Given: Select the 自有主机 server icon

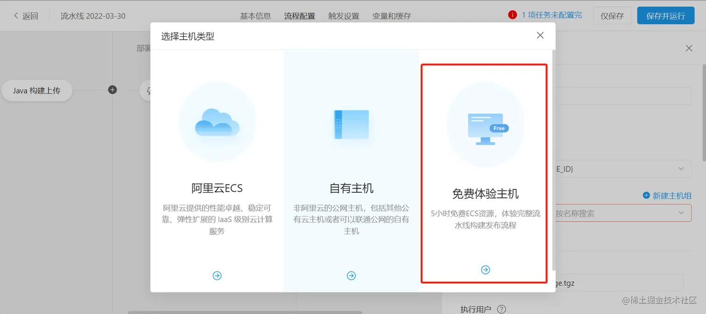Looking at the screenshot, I should tap(351, 124).
